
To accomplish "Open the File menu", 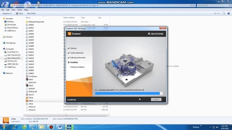I will (3, 10).
